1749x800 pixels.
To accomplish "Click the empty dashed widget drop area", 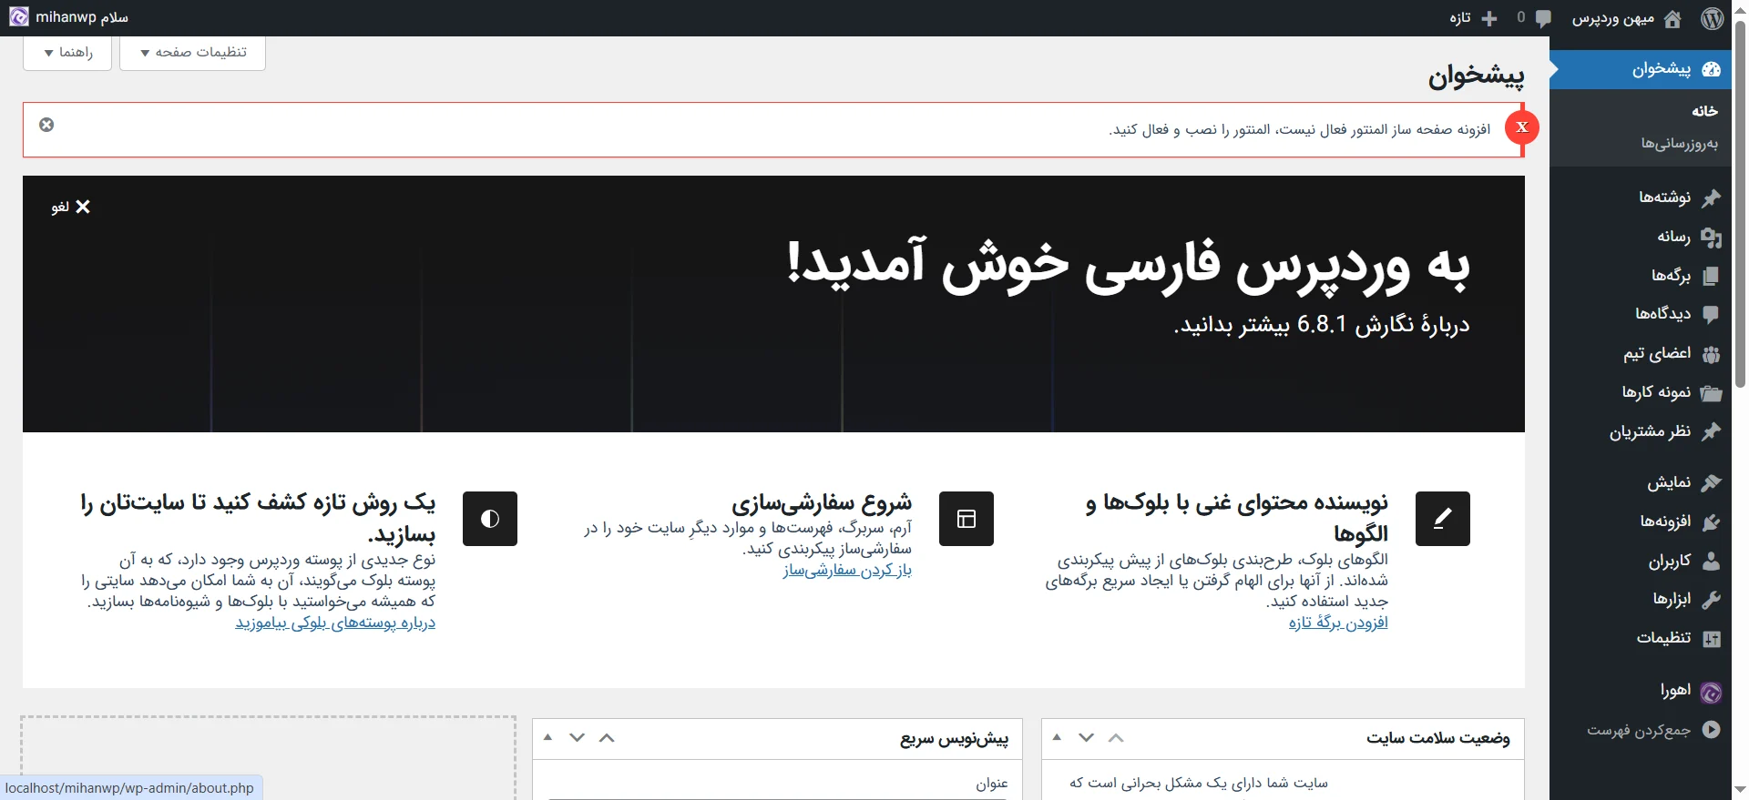I will 269,757.
